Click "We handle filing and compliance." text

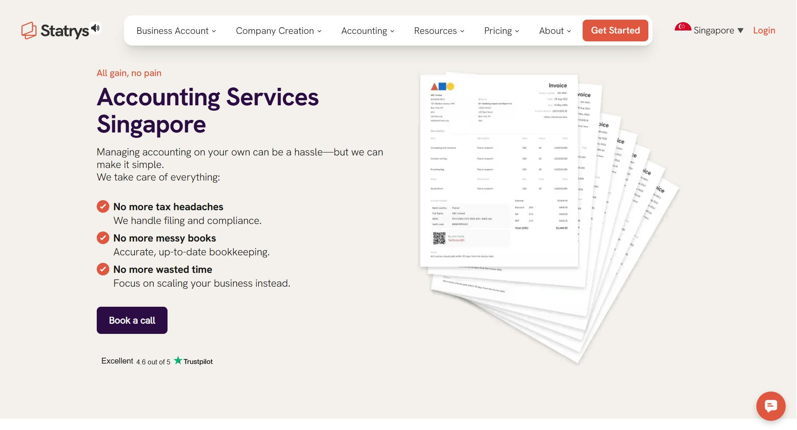[x=188, y=221]
